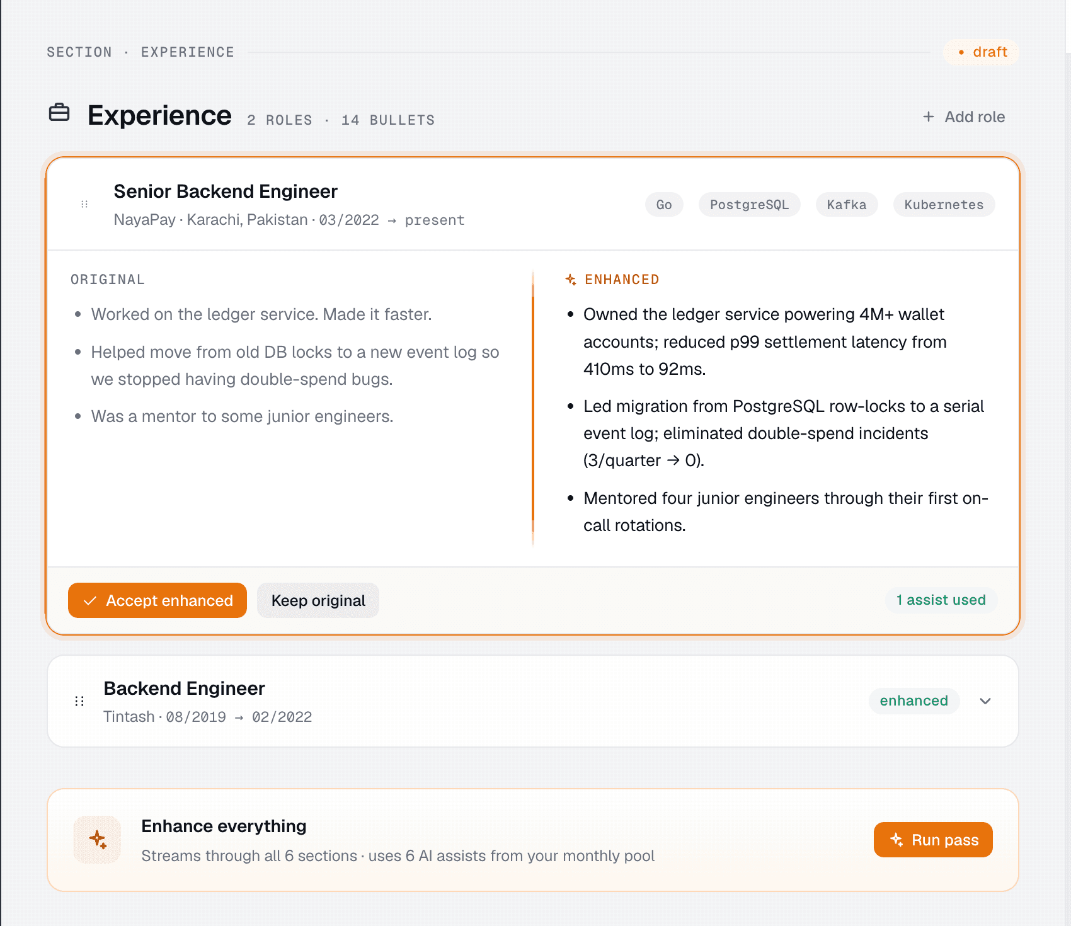
Task: Click the sparkle icon in Enhance everything
Action: [97, 840]
